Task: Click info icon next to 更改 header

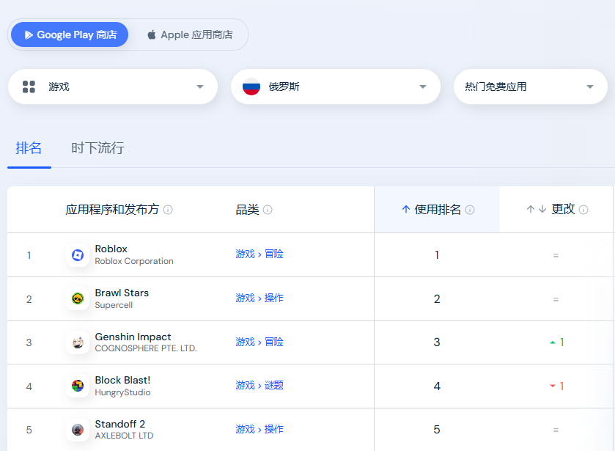Action: click(x=583, y=210)
